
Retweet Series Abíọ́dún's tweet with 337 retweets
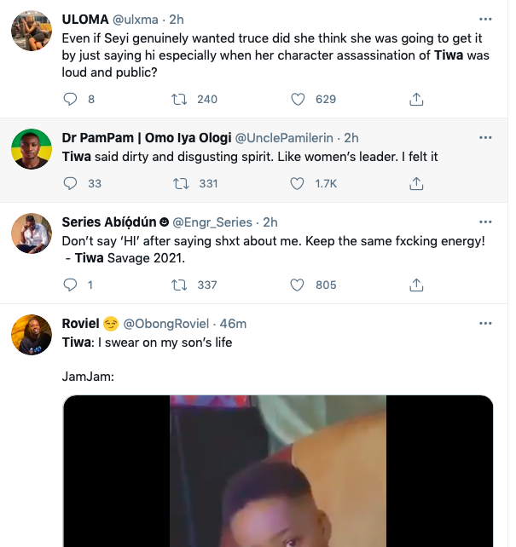click(x=181, y=285)
